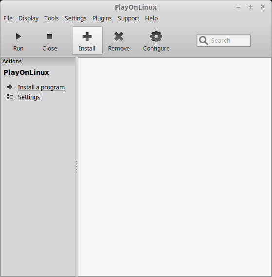The height and width of the screenshot is (277, 272).
Task: Click the plus icon beside Install a program
Action: 10,87
